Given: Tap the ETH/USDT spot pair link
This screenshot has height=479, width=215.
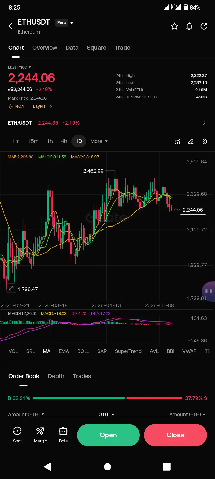Looking at the screenshot, I should click(x=20, y=123).
